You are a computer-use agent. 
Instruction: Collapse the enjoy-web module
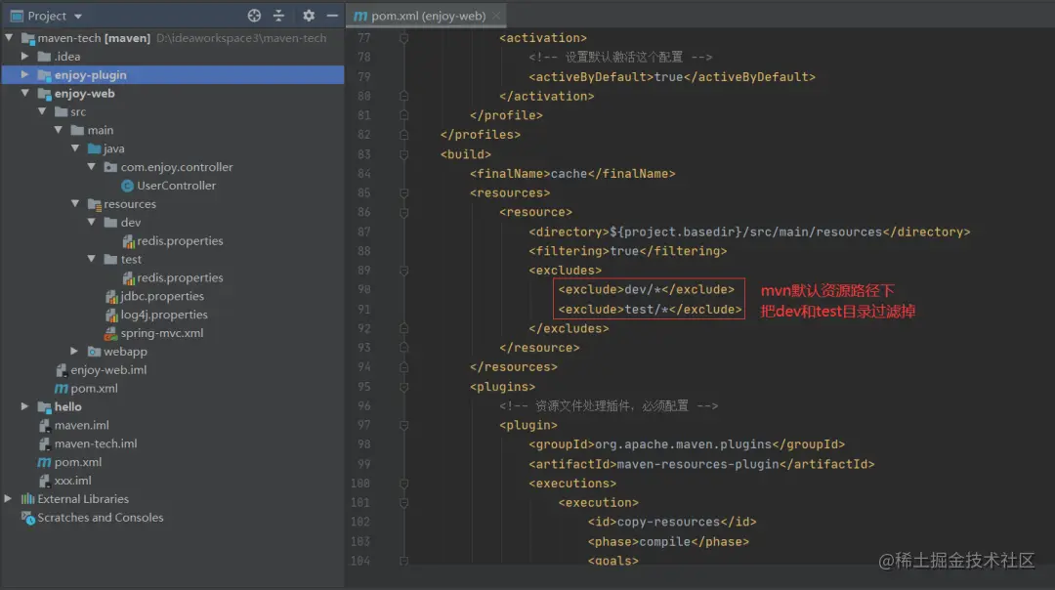(25, 94)
